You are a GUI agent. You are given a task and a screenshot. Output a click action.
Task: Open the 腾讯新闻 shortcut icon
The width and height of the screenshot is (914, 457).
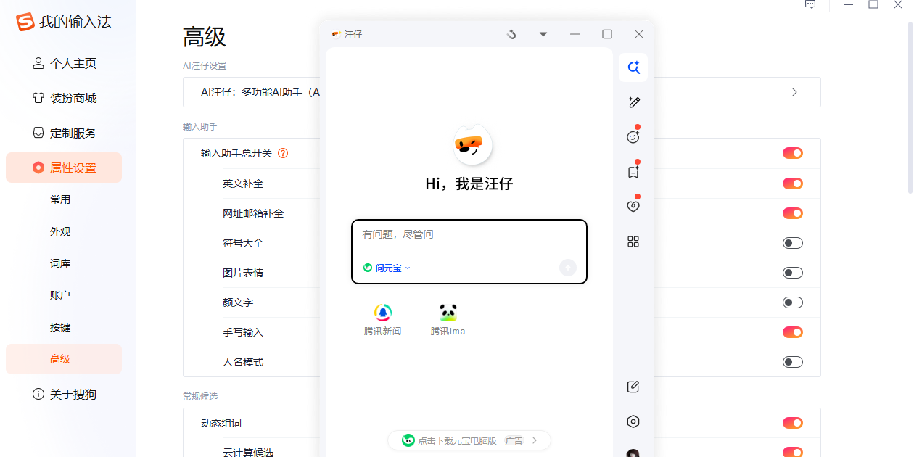383,313
